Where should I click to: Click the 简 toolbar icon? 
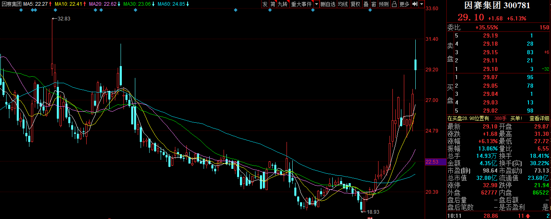(x=273, y=4)
